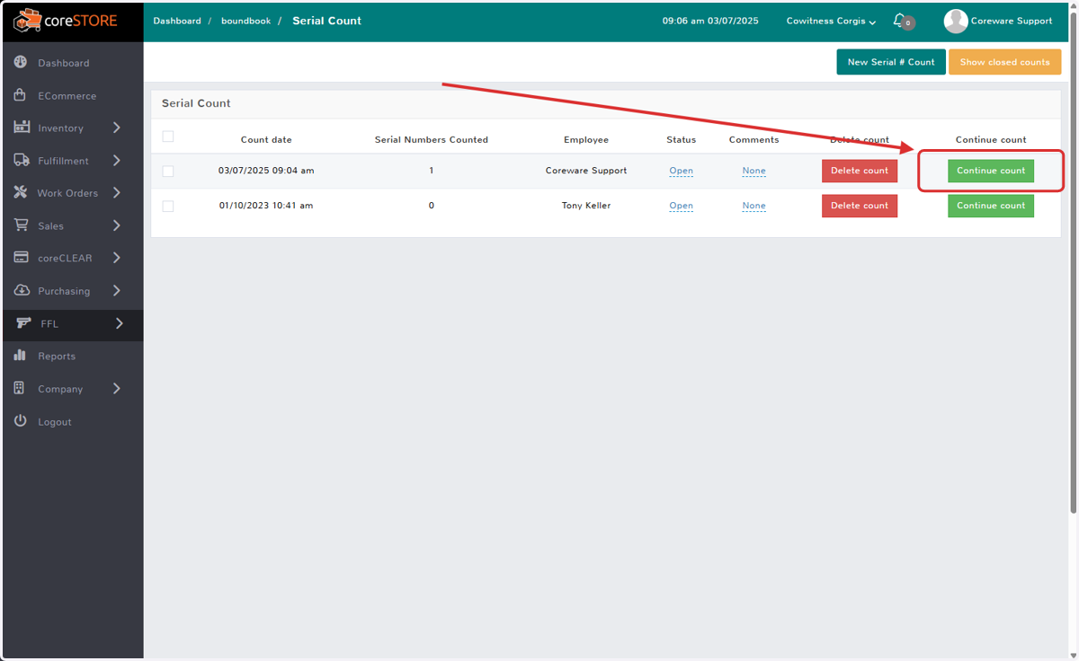Click the Reports bar chart icon
The image size is (1079, 661).
pyautogui.click(x=20, y=356)
